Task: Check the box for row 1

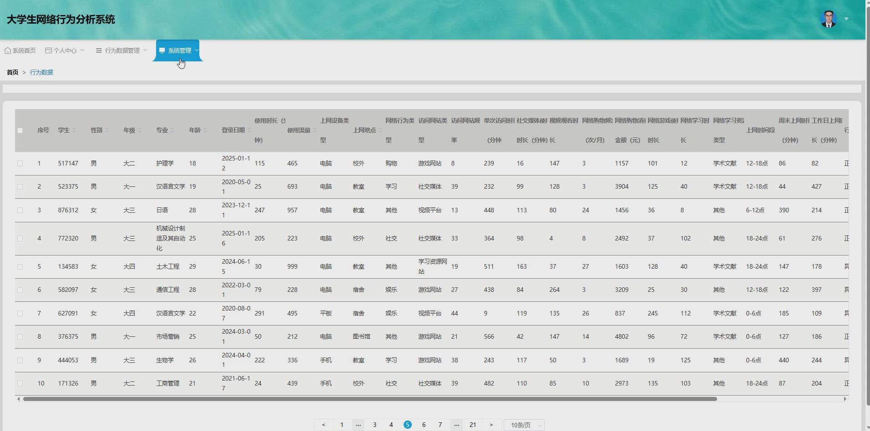Action: pyautogui.click(x=20, y=163)
